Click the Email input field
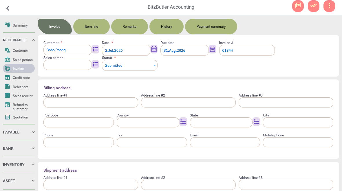Viewport: 342px width, 191px height. pyautogui.click(x=225, y=142)
